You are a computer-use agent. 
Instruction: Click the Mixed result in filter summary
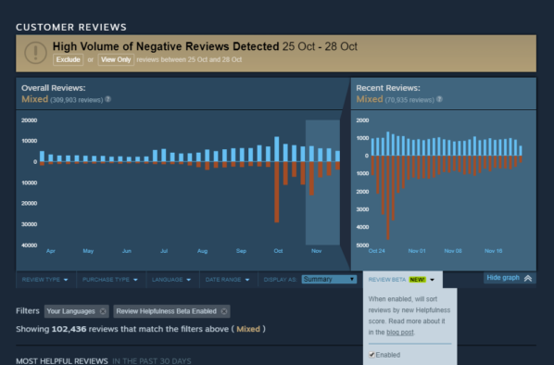(x=248, y=329)
